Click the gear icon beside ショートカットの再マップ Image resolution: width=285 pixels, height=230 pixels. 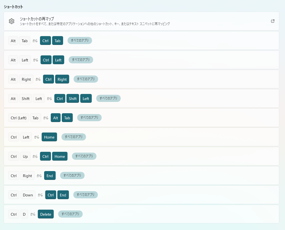(11, 21)
